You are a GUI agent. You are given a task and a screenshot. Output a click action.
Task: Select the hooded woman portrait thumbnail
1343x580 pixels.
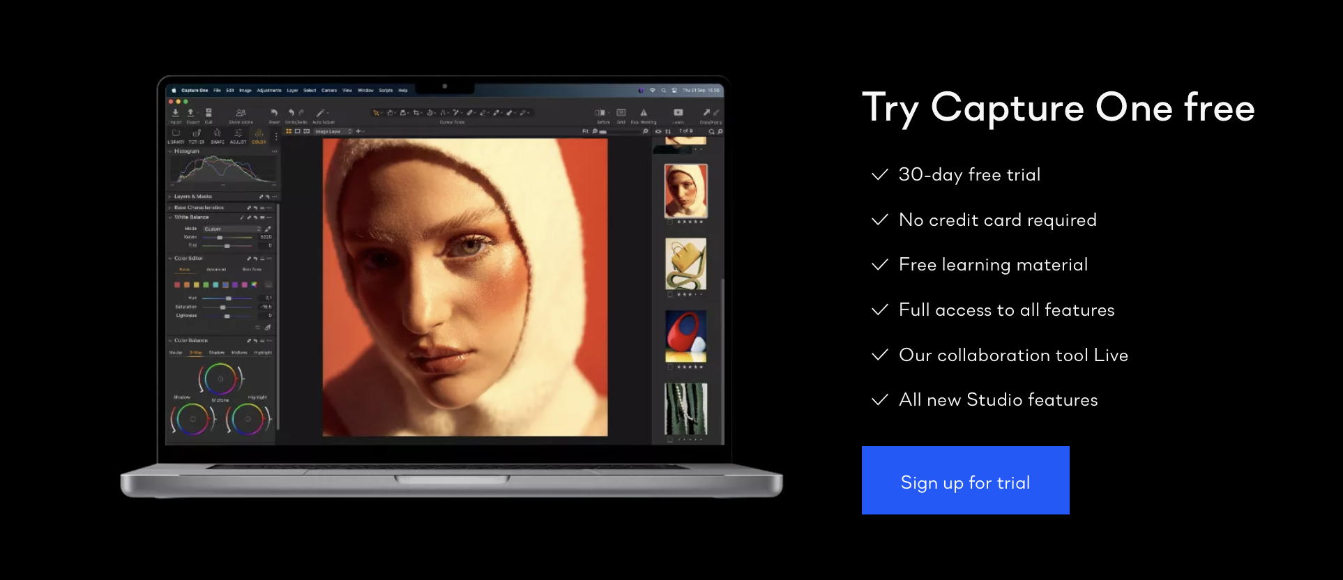(686, 191)
